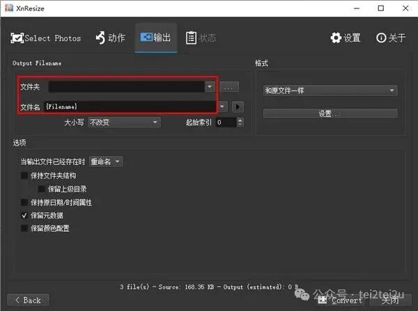This screenshot has width=418, height=311.
Task: Increase 起始索引 with the up arrow
Action: coord(240,120)
